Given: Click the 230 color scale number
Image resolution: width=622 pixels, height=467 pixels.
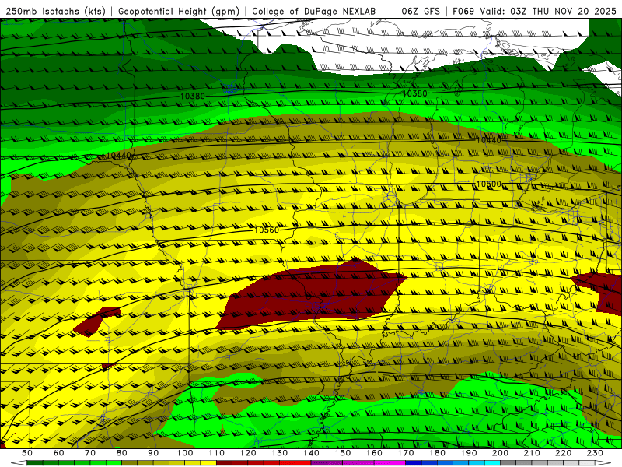Looking at the screenshot, I should coord(595,453).
